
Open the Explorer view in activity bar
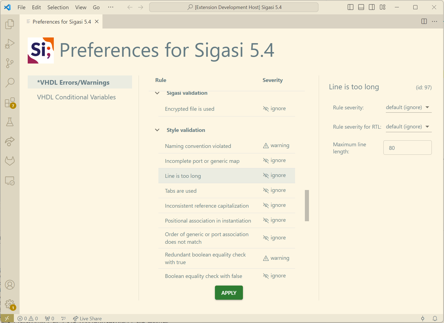tap(10, 24)
